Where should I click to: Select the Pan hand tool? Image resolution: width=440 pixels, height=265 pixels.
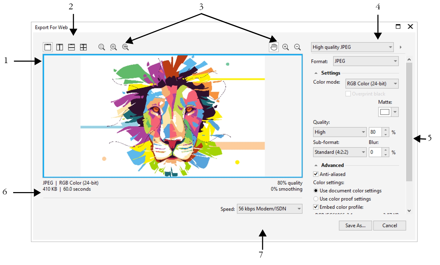pos(274,47)
